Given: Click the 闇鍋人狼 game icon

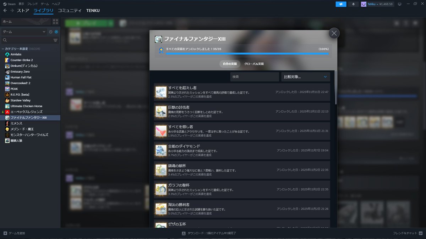Looking at the screenshot, I should [x=7, y=141].
